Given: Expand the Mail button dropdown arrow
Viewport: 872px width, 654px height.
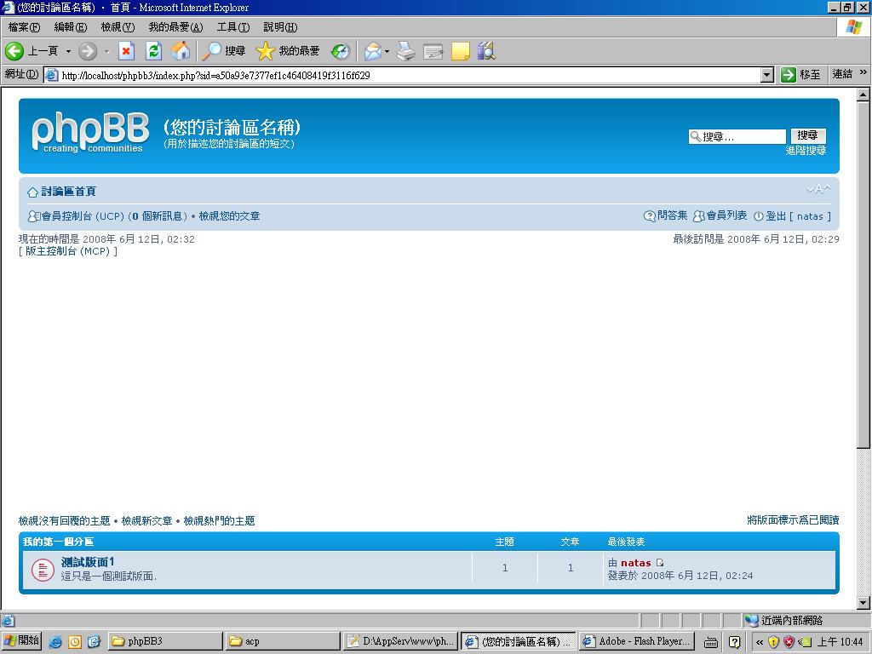Looking at the screenshot, I should (387, 51).
